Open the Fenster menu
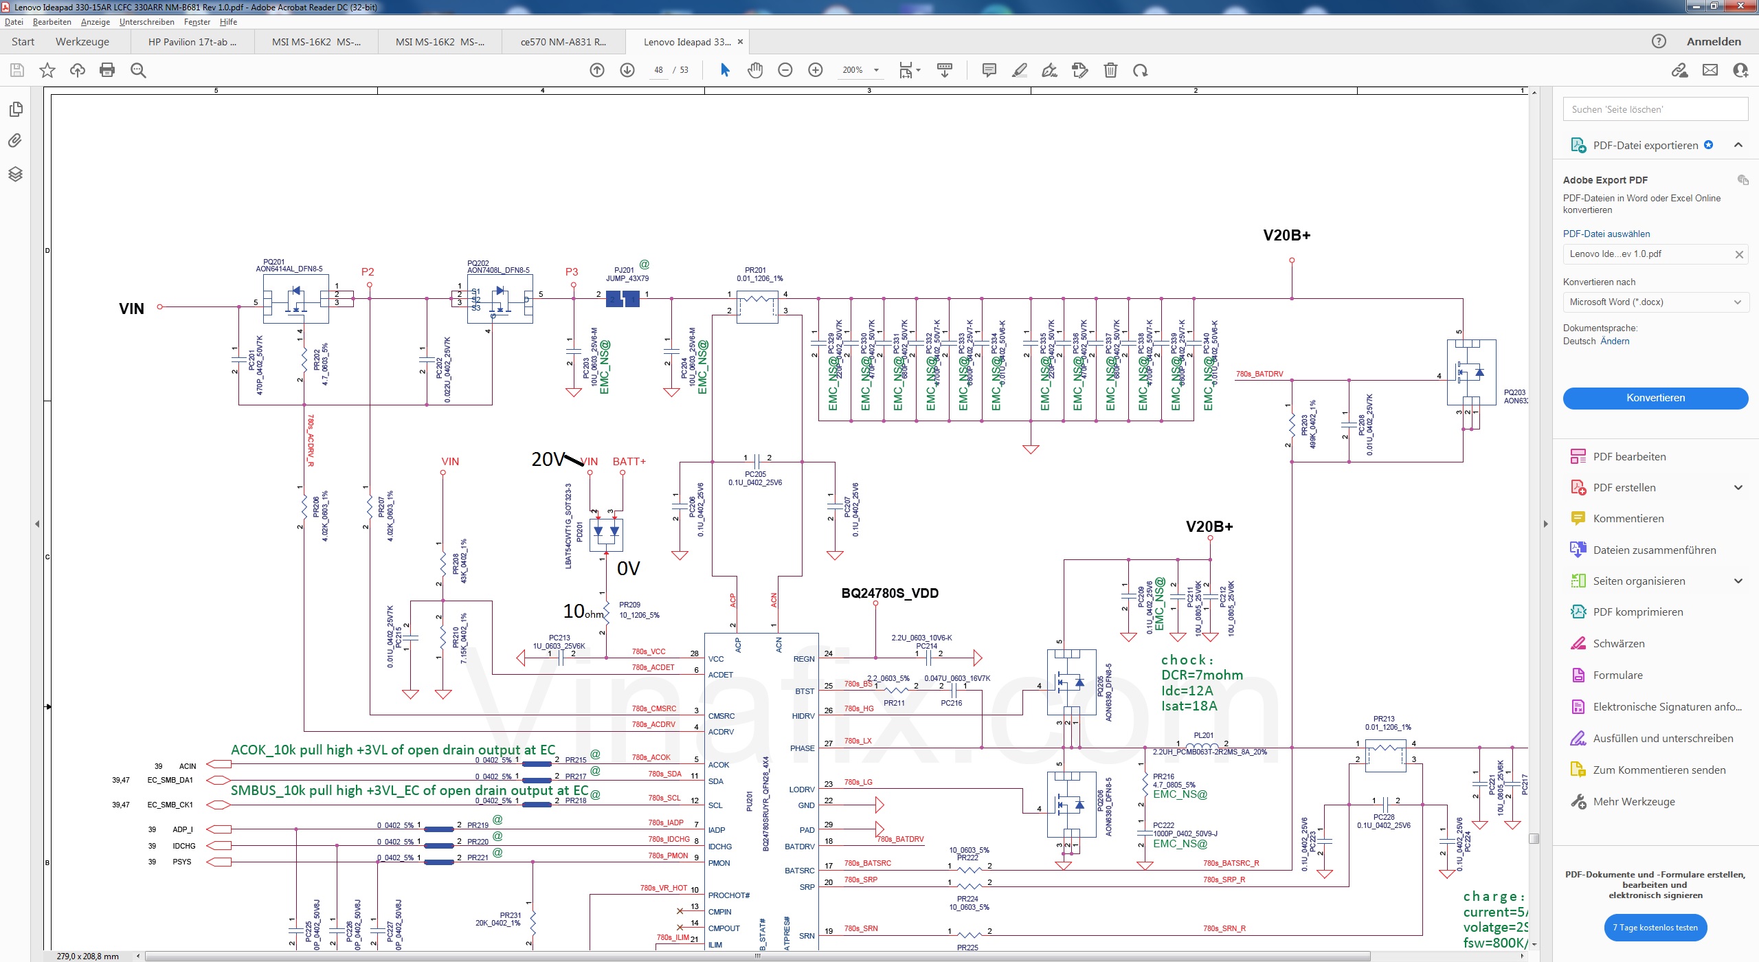This screenshot has width=1759, height=962. (x=197, y=22)
